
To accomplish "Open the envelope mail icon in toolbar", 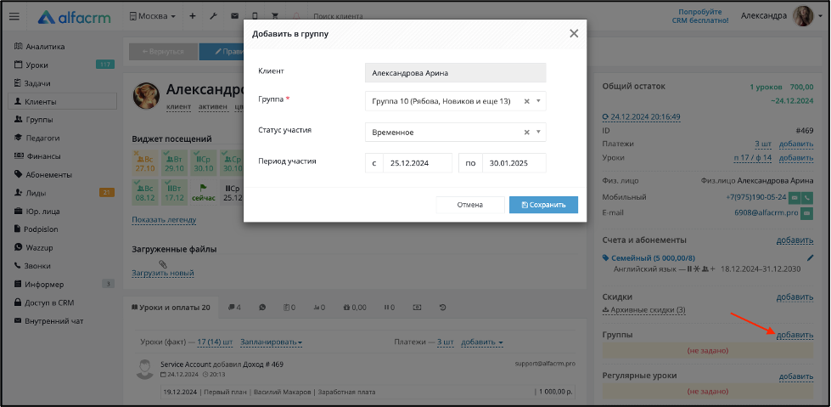I will coord(234,16).
